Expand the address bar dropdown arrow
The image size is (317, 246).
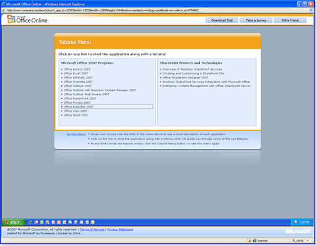click(x=311, y=10)
